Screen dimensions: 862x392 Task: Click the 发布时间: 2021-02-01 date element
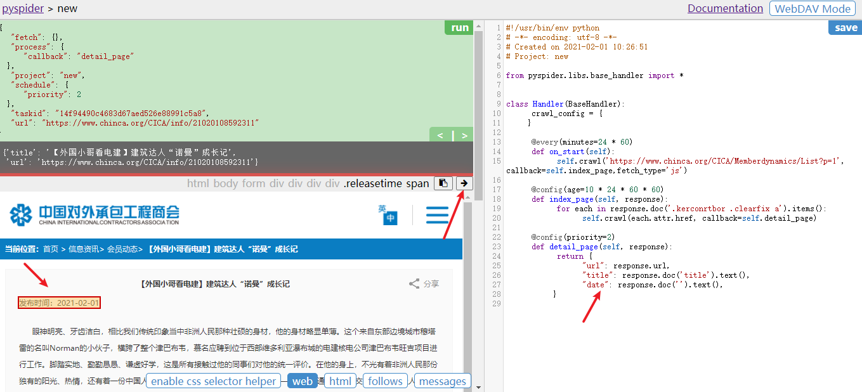coord(59,303)
